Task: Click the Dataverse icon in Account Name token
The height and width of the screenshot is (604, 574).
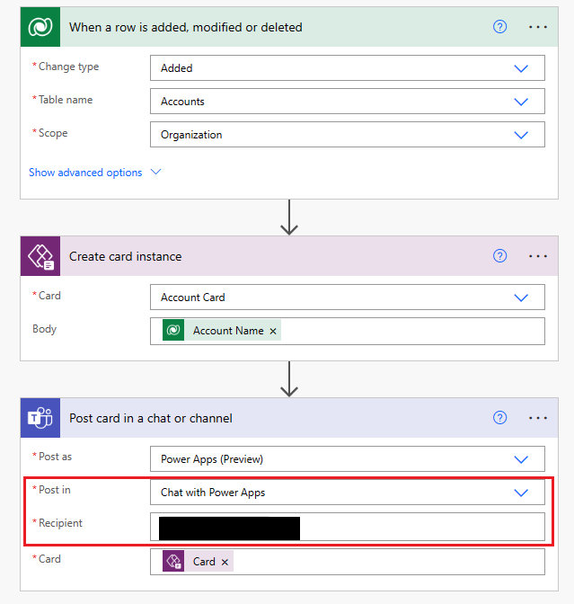Action: (173, 330)
